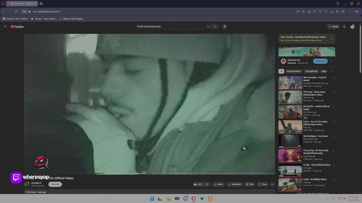Viewport: 362px width, 203px height.
Task: Click the Share button
Action: click(218, 184)
